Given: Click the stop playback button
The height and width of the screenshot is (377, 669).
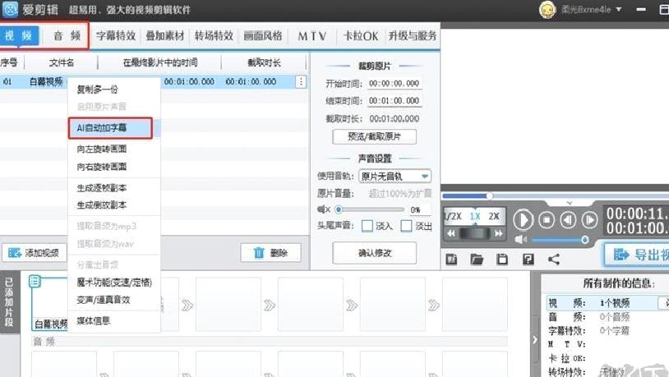Looking at the screenshot, I should (x=547, y=220).
